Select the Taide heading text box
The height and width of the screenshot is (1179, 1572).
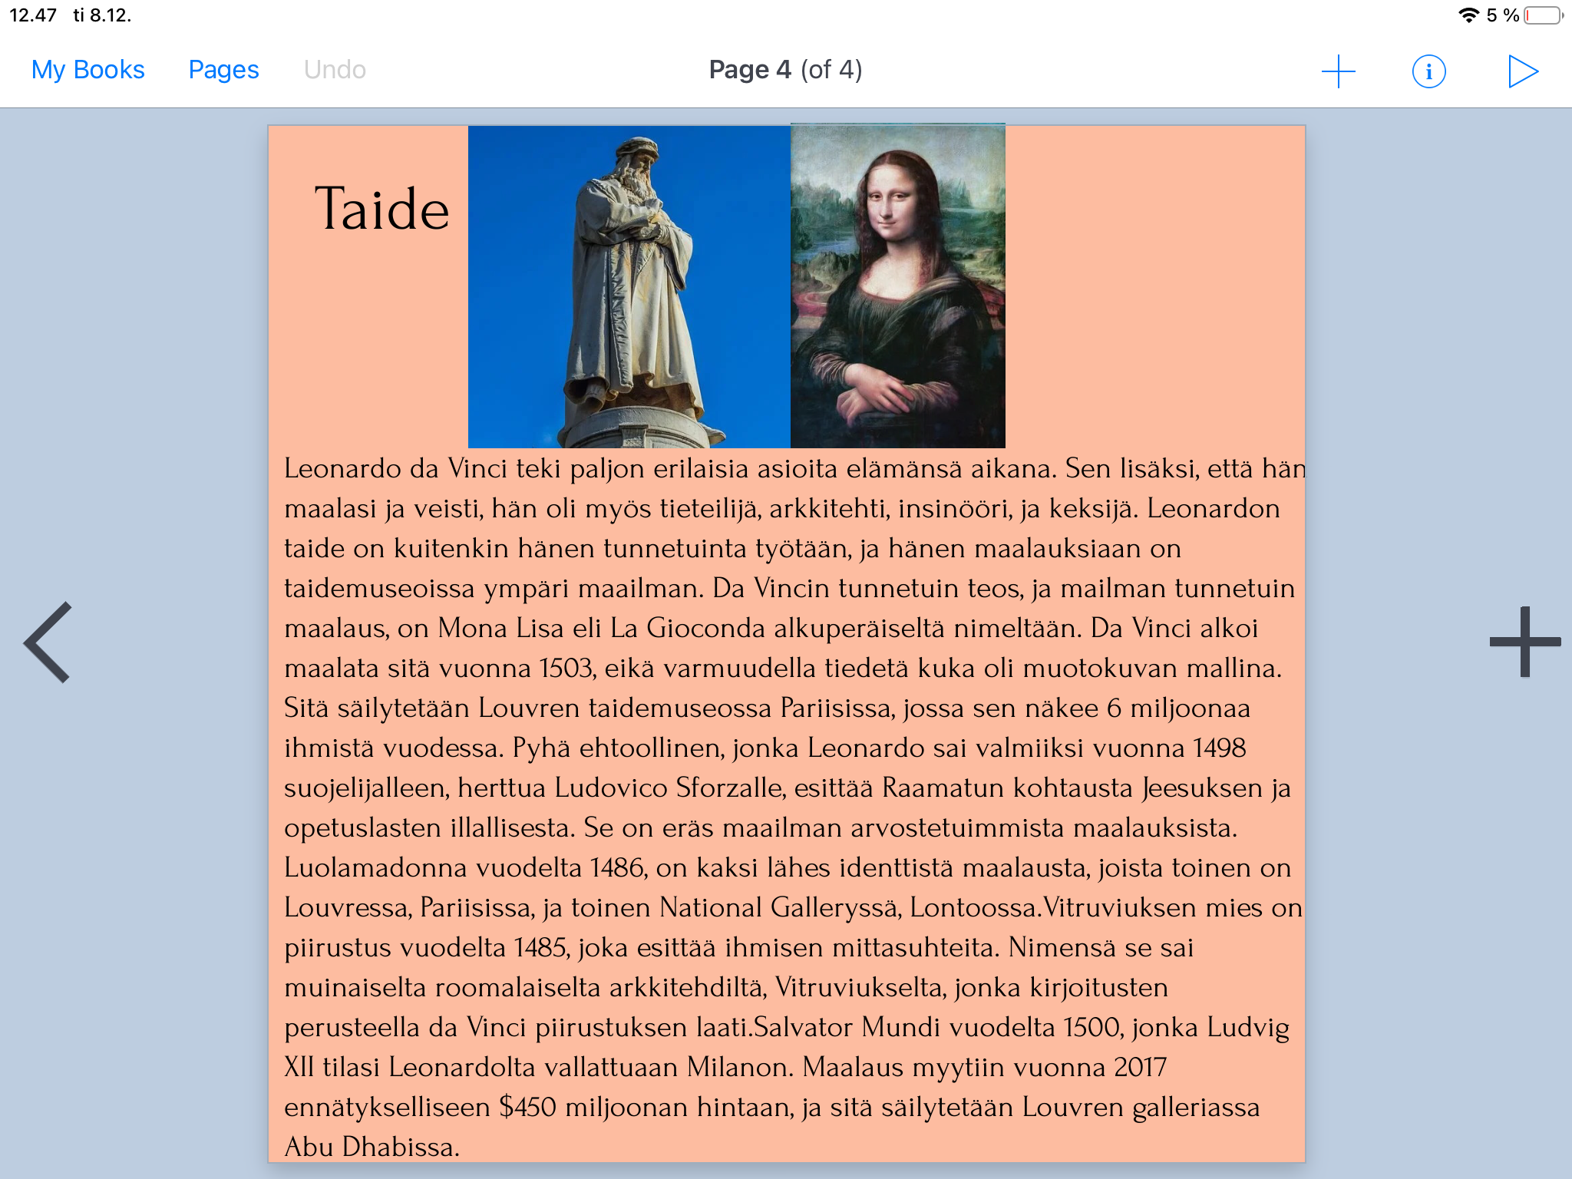pyautogui.click(x=381, y=209)
